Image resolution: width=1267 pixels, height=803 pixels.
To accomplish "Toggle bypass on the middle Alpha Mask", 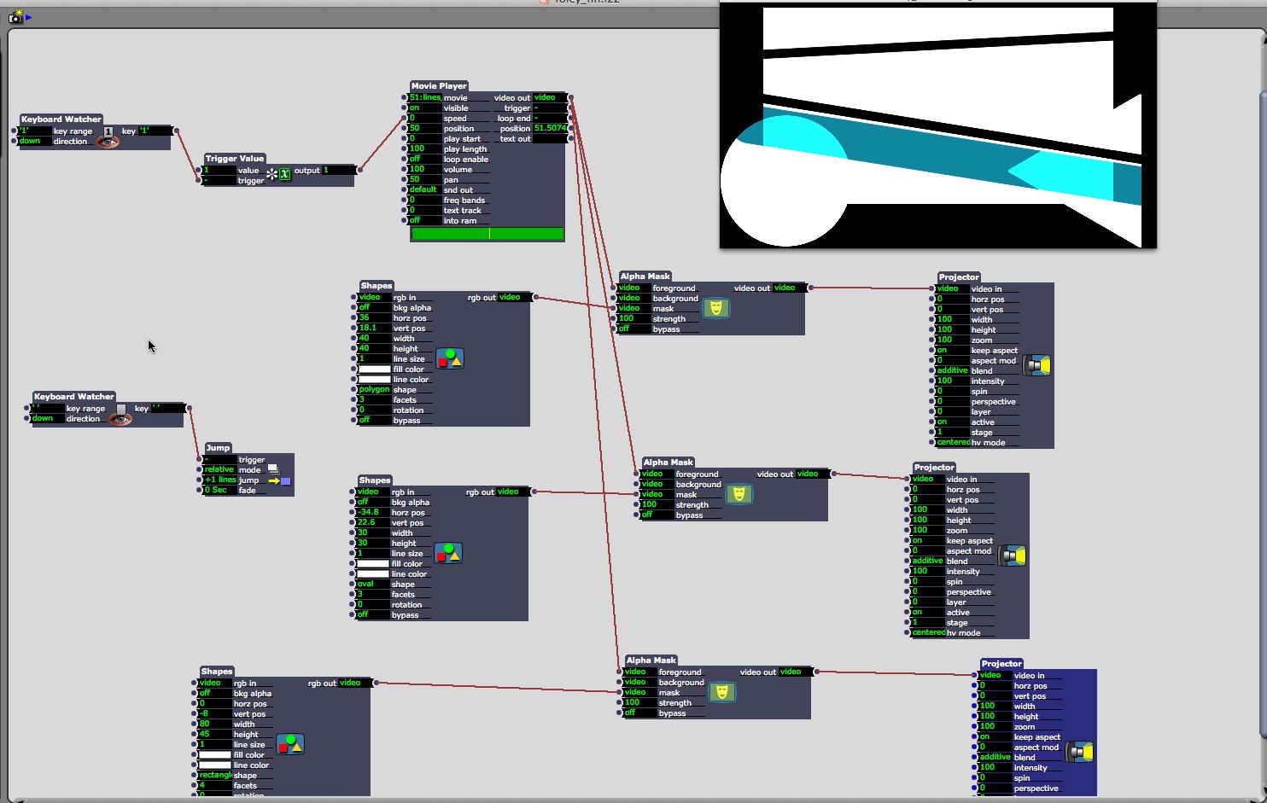I will [657, 515].
